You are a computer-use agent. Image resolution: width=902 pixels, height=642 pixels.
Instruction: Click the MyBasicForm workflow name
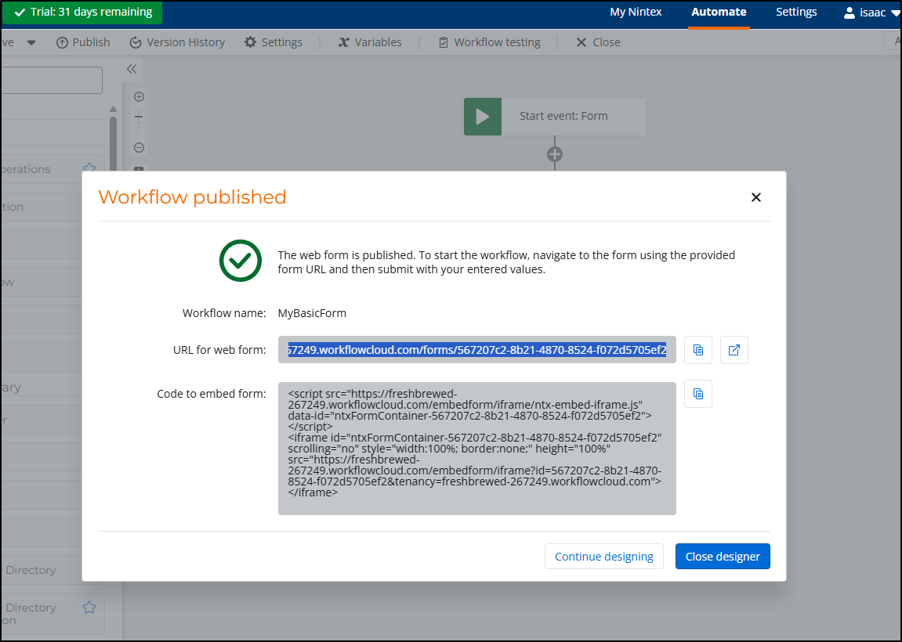click(x=312, y=313)
